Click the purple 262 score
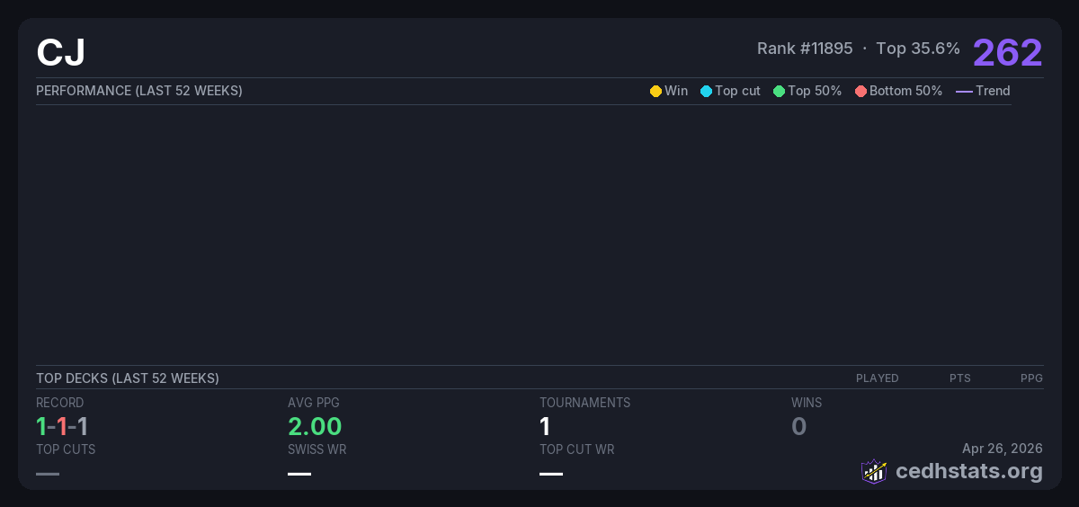 tap(1007, 52)
